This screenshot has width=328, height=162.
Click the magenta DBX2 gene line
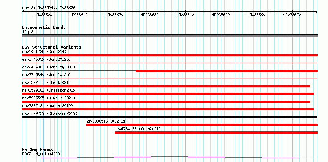pos(170,157)
